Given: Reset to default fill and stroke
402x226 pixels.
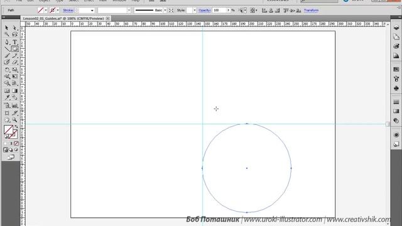Looking at the screenshot, I should [x=6, y=137].
